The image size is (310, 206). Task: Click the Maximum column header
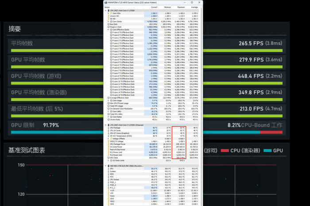(181, 8)
